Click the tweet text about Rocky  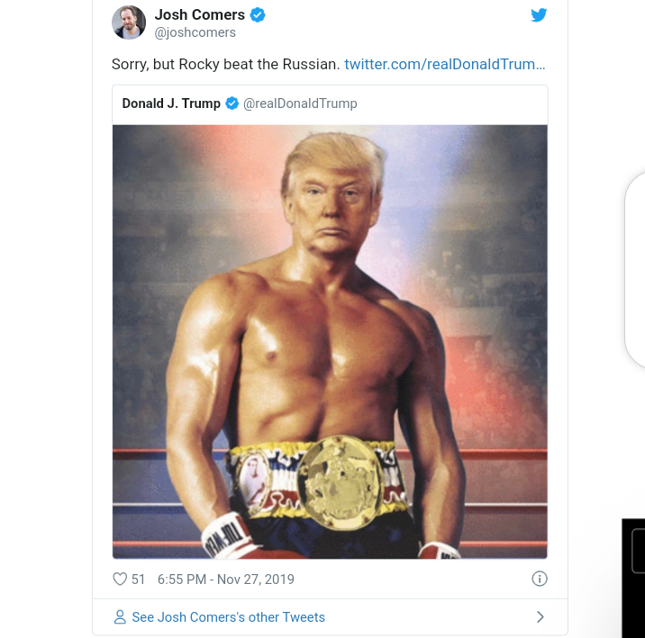[x=225, y=65]
